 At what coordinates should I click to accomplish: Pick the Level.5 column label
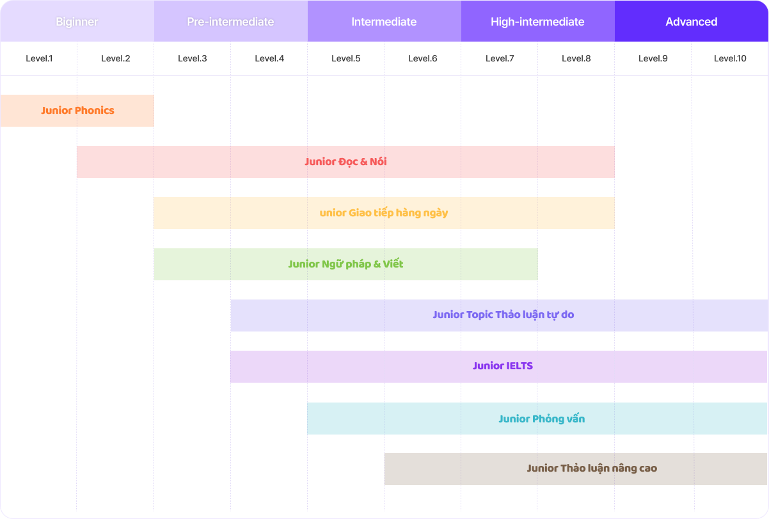coord(346,59)
